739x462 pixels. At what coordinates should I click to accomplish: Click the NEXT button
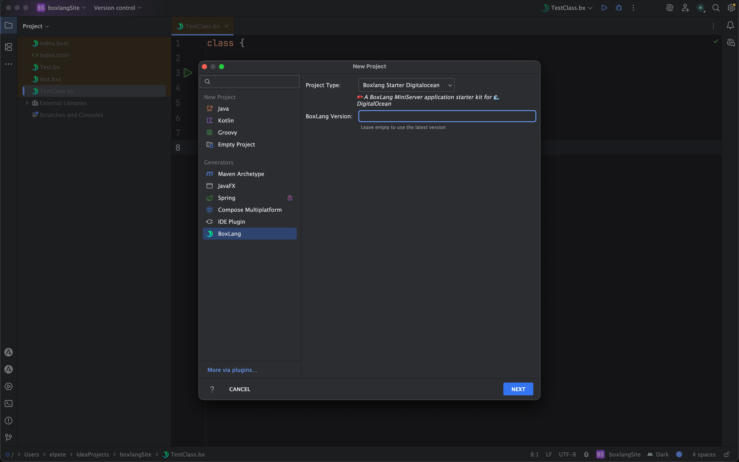coord(518,389)
